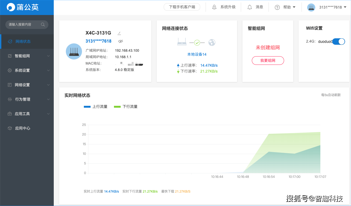This screenshot has height=206, width=351.
Task: Click the 帮助 question mark icon
Action: [x=277, y=7]
